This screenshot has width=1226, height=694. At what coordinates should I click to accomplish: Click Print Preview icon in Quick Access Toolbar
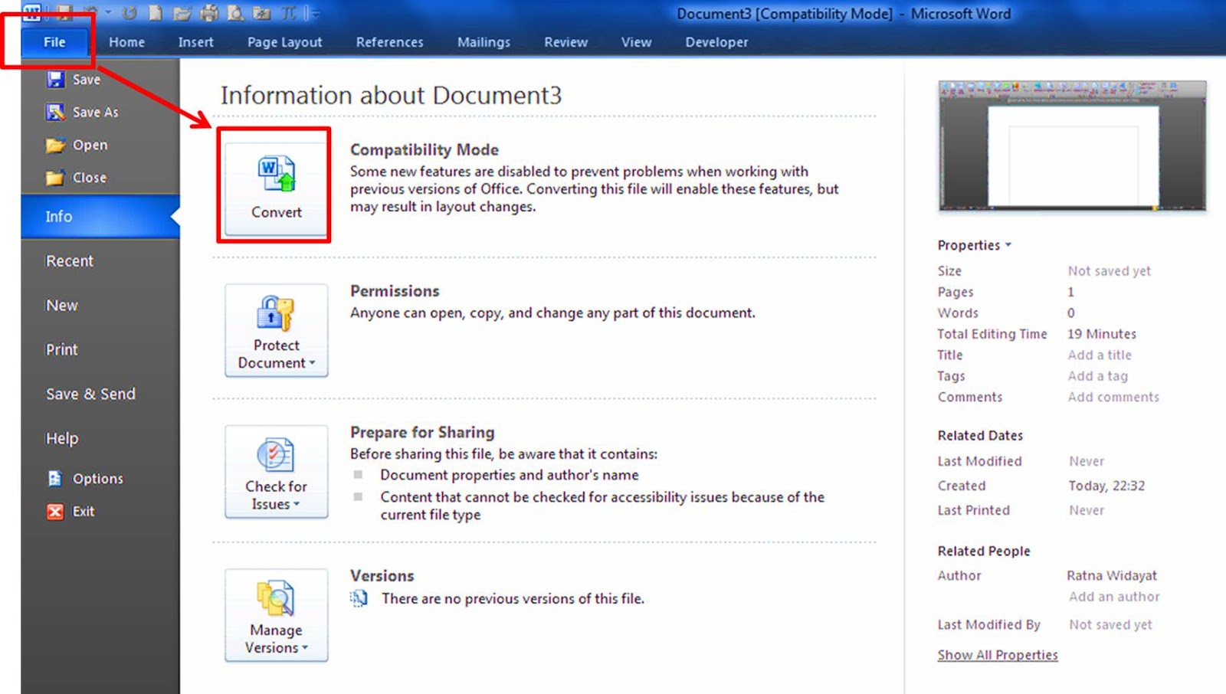[x=235, y=12]
